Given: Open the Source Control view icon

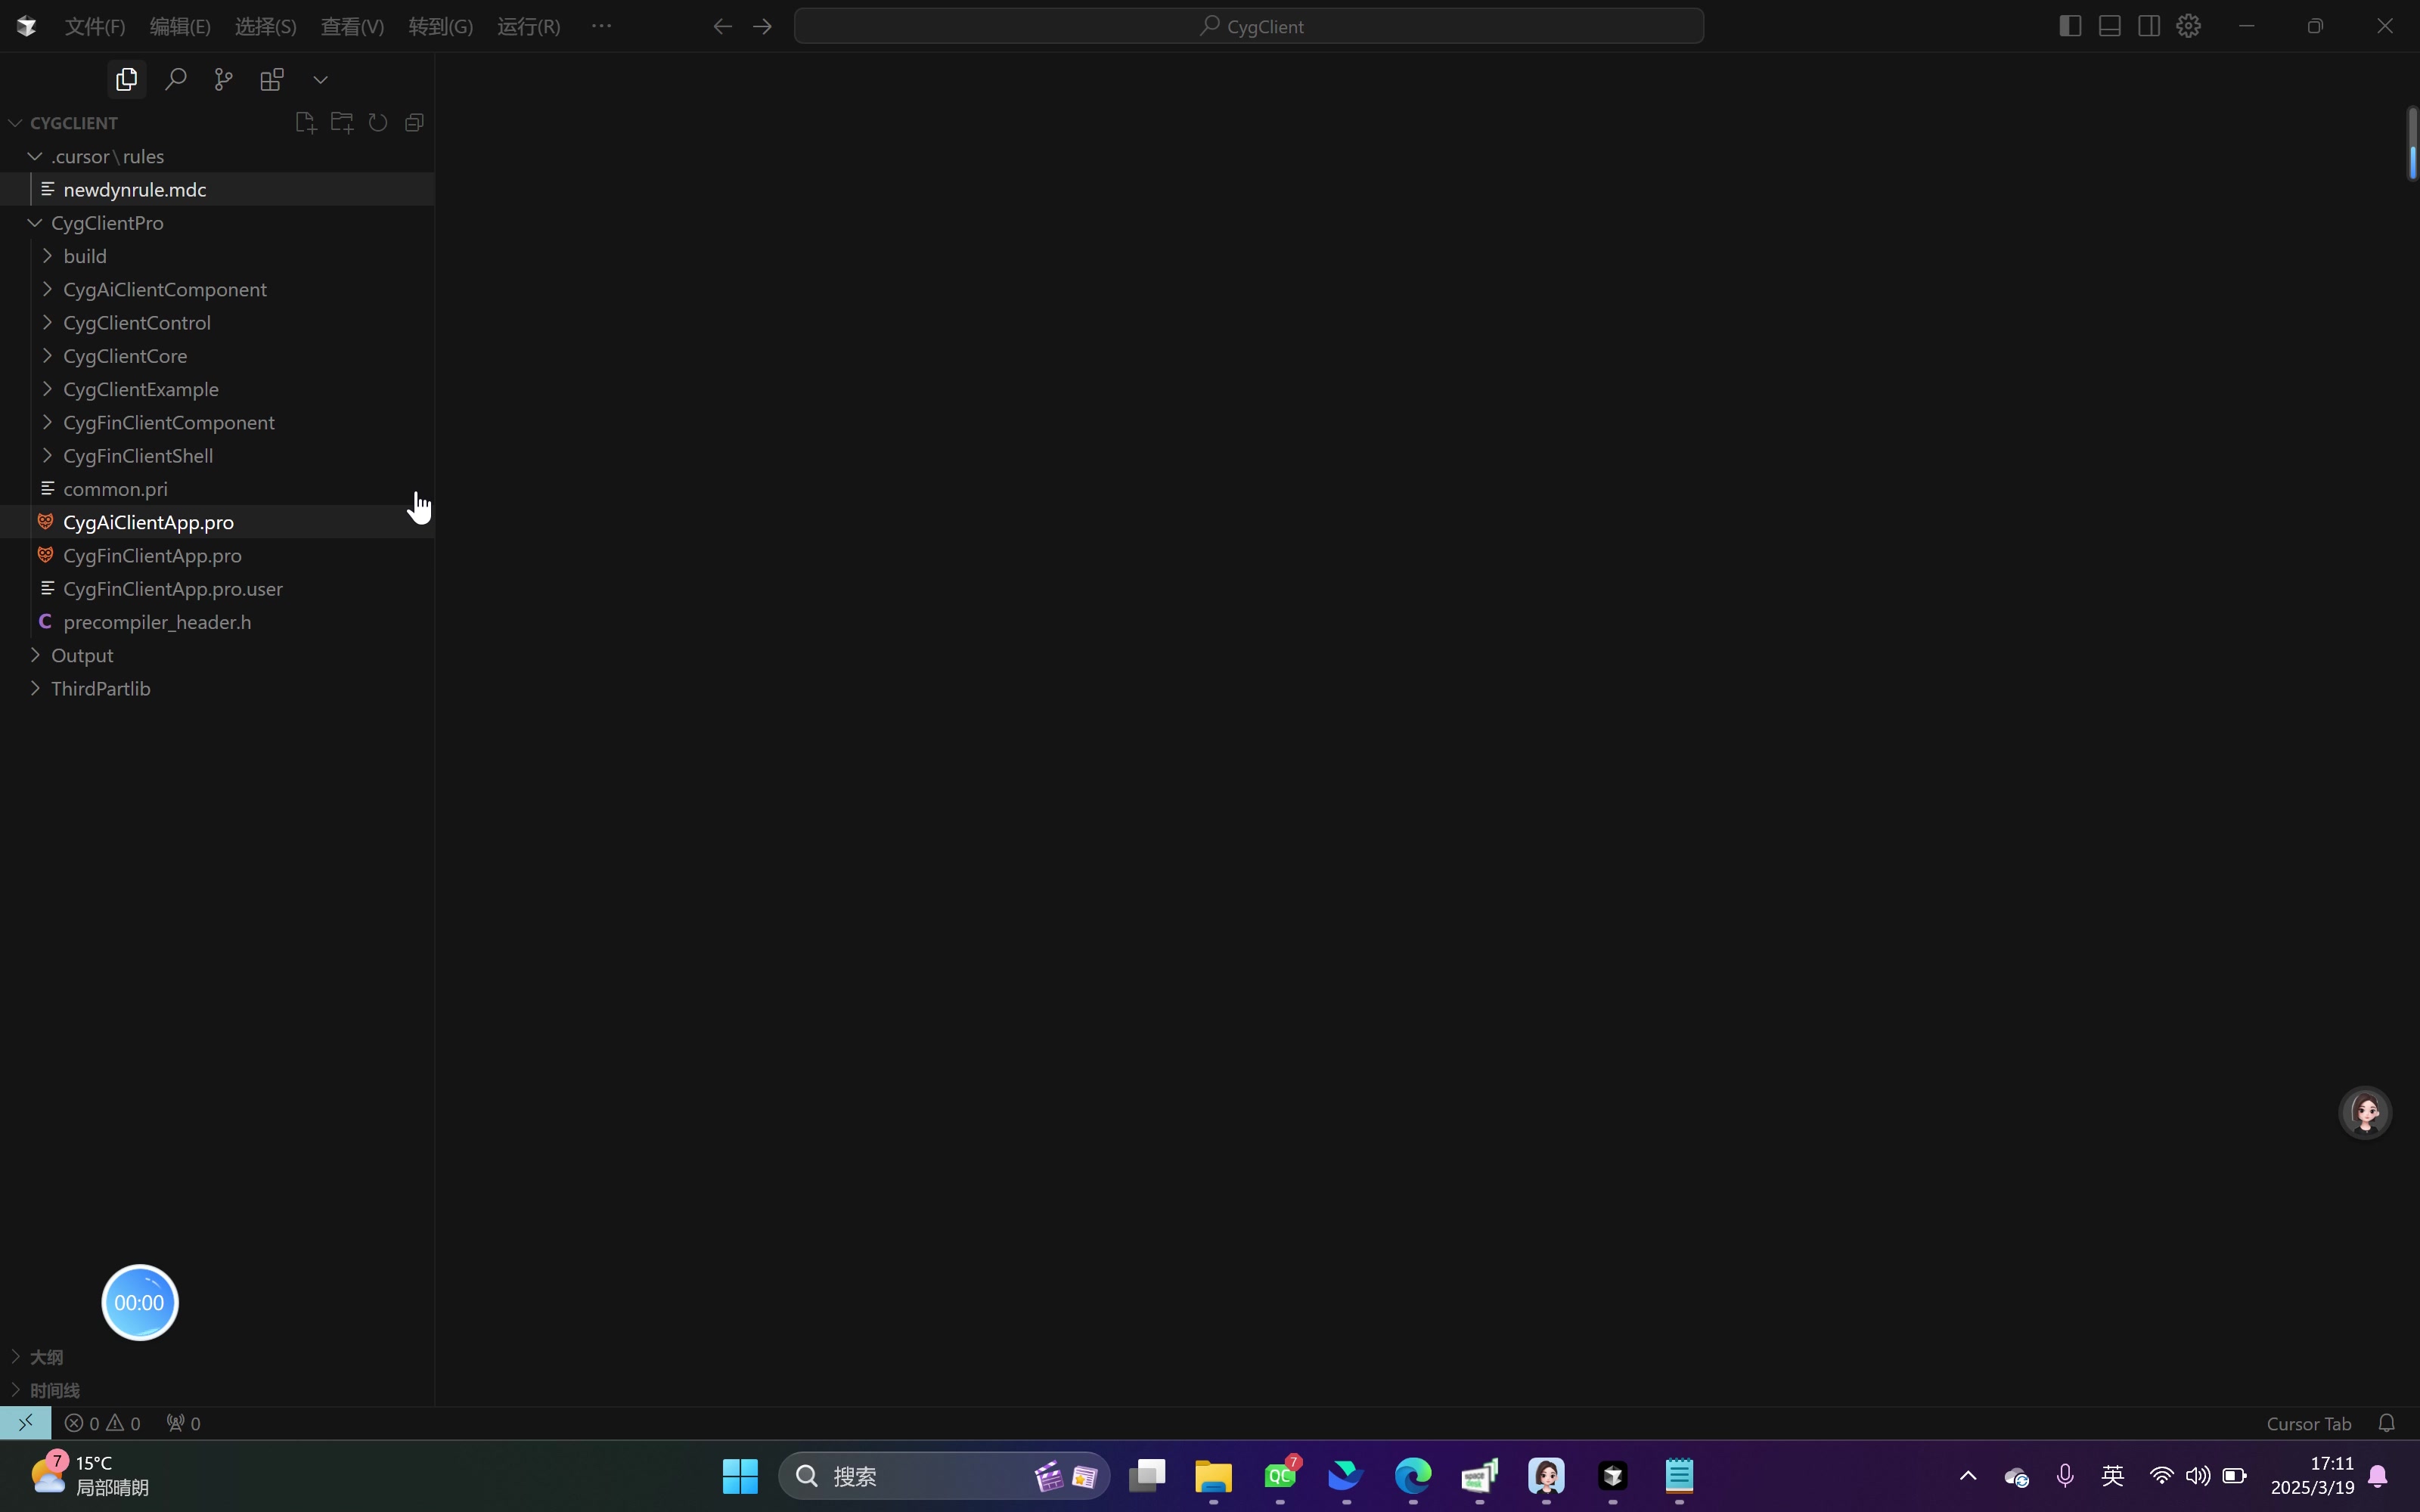Looking at the screenshot, I should point(224,79).
